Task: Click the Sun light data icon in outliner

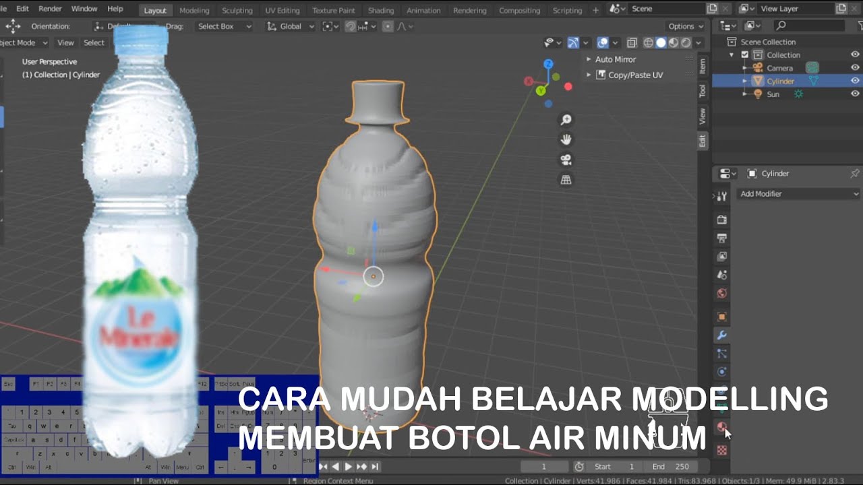Action: [799, 94]
